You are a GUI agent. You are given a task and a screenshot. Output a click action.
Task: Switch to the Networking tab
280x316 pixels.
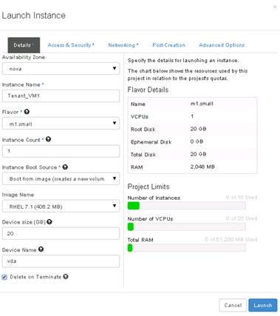(x=123, y=45)
